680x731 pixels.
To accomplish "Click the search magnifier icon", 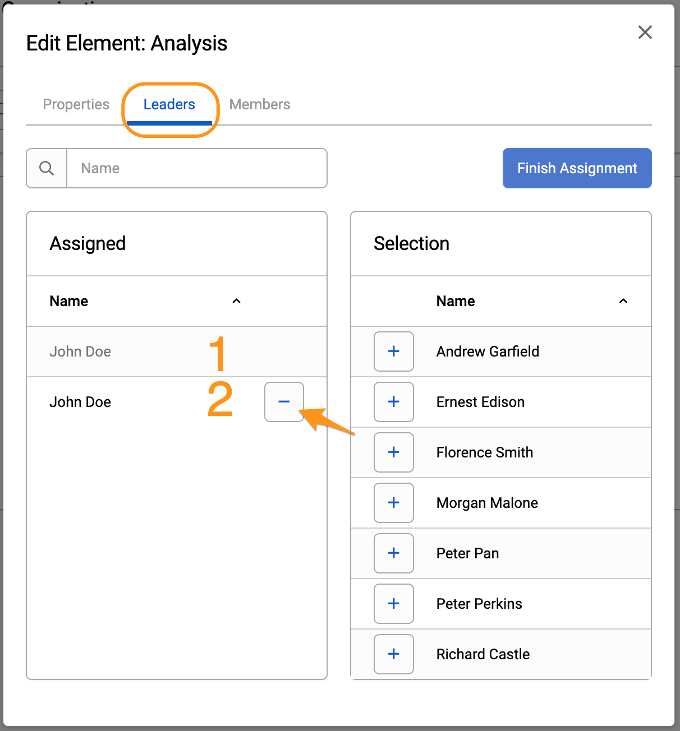I will pyautogui.click(x=47, y=168).
